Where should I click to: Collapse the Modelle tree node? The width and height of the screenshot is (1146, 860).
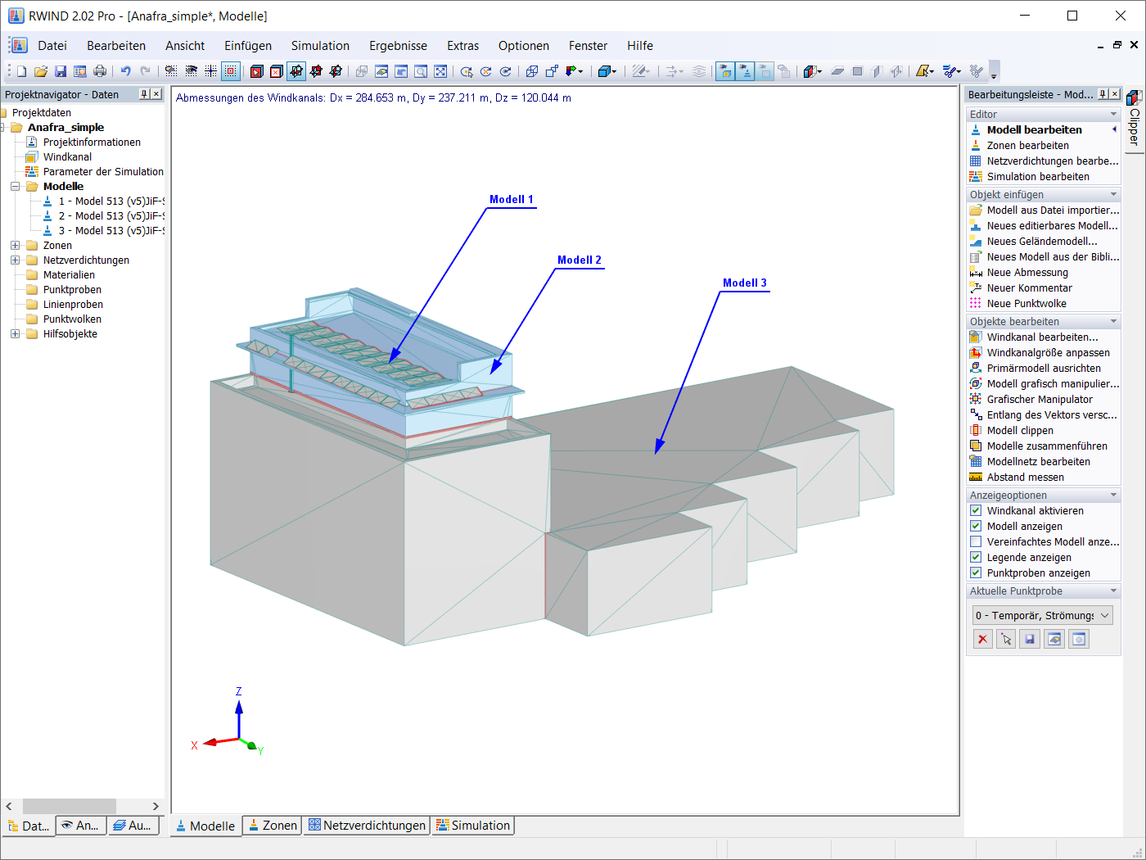tap(15, 186)
